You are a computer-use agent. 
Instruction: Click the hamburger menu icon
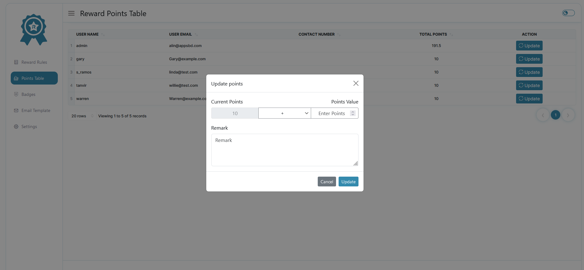click(71, 13)
